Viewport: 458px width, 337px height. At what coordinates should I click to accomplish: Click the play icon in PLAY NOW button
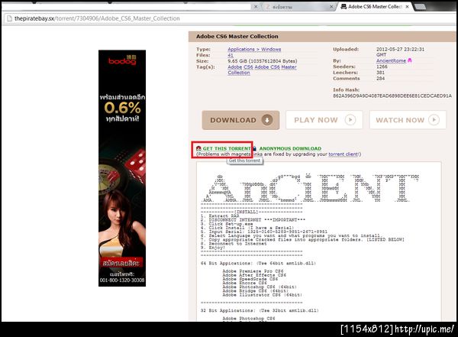[350, 120]
